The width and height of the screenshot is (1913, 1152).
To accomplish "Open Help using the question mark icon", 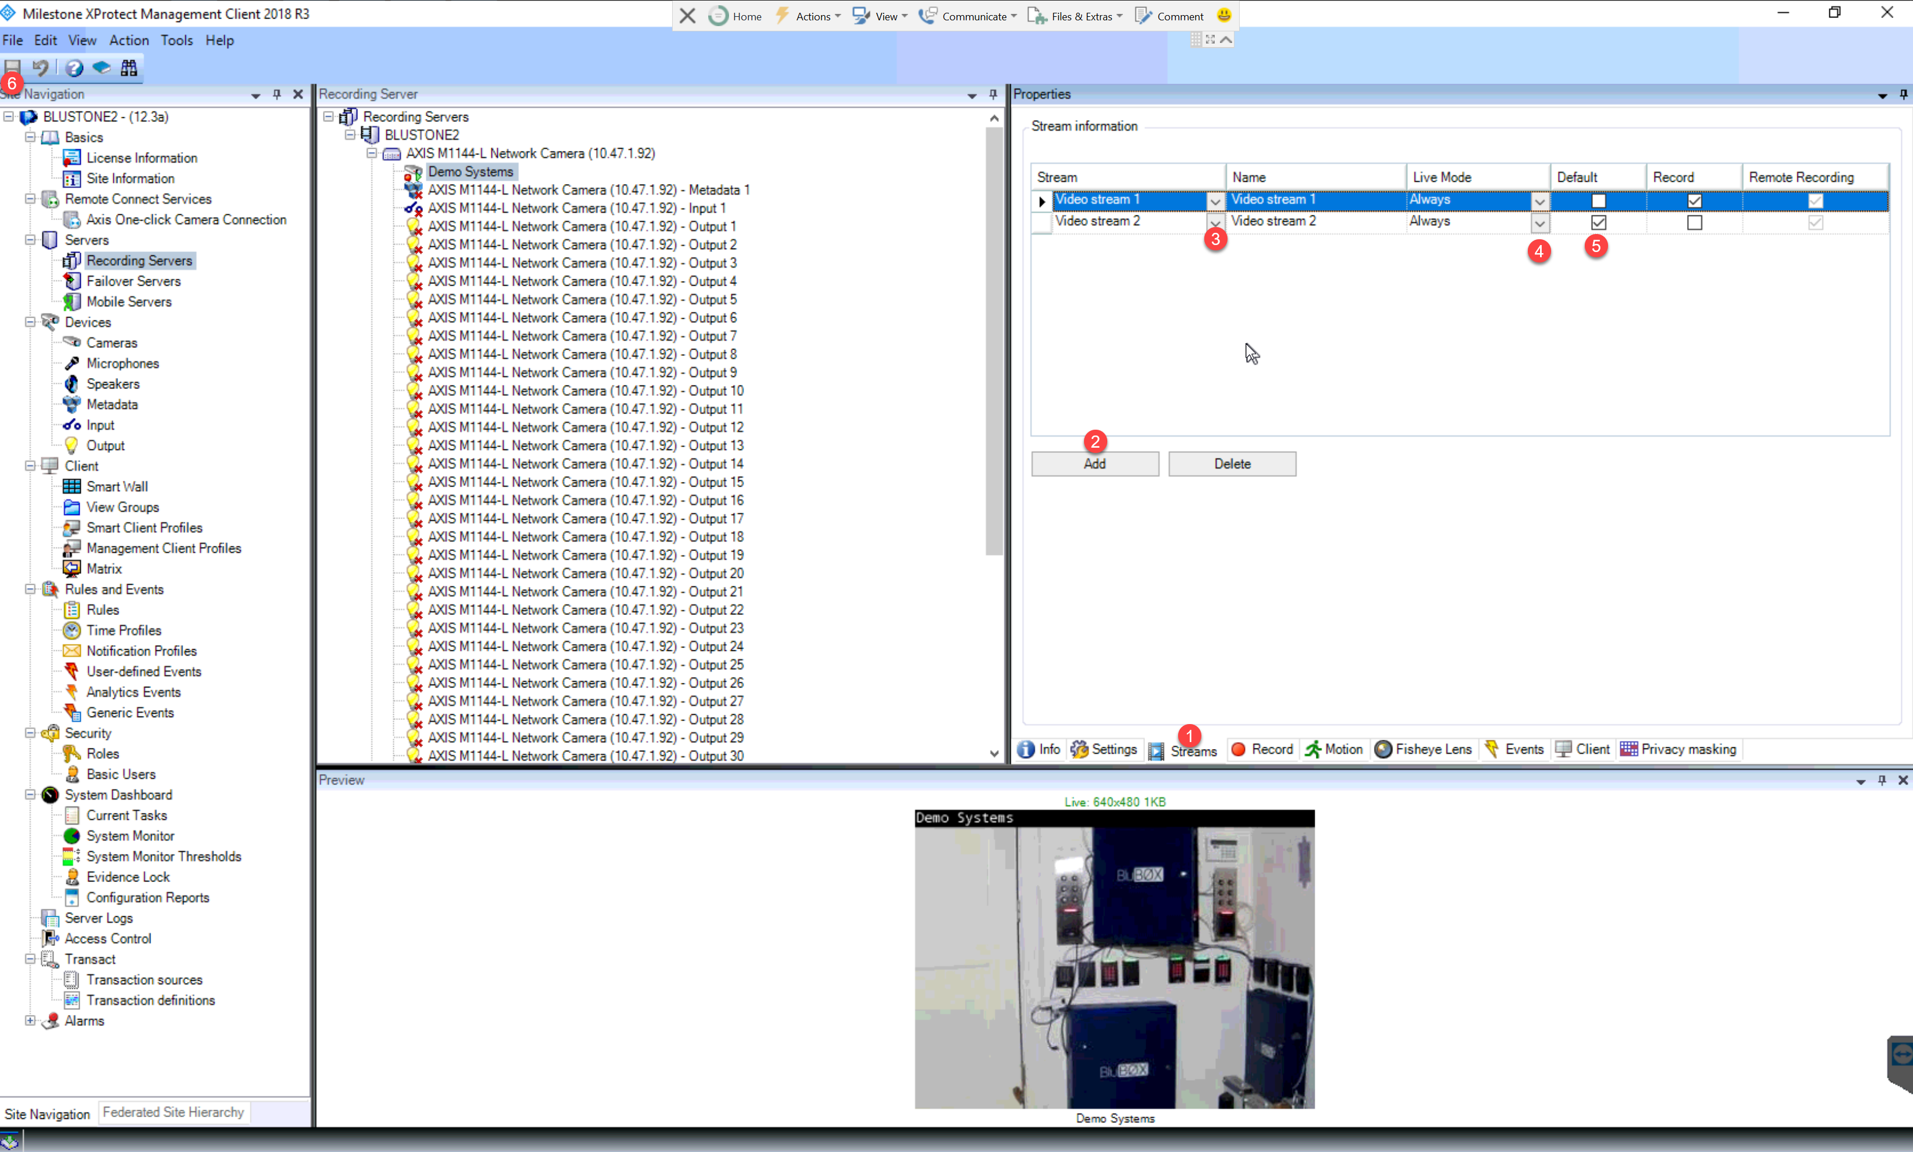I will [x=73, y=69].
